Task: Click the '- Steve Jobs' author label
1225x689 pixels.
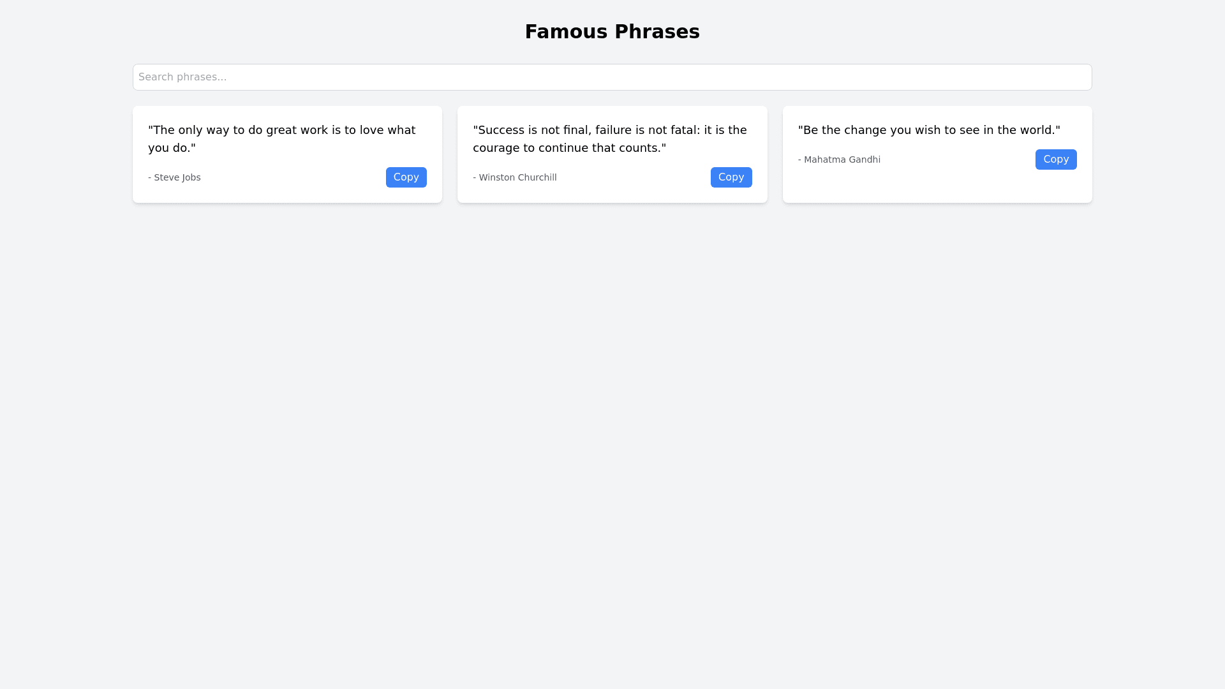Action: pyautogui.click(x=174, y=177)
